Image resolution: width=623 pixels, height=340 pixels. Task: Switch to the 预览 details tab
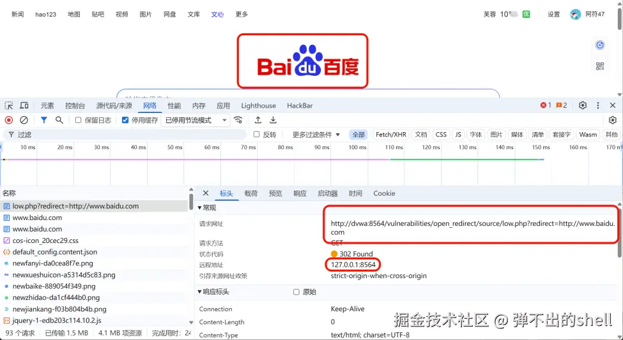[x=275, y=193]
